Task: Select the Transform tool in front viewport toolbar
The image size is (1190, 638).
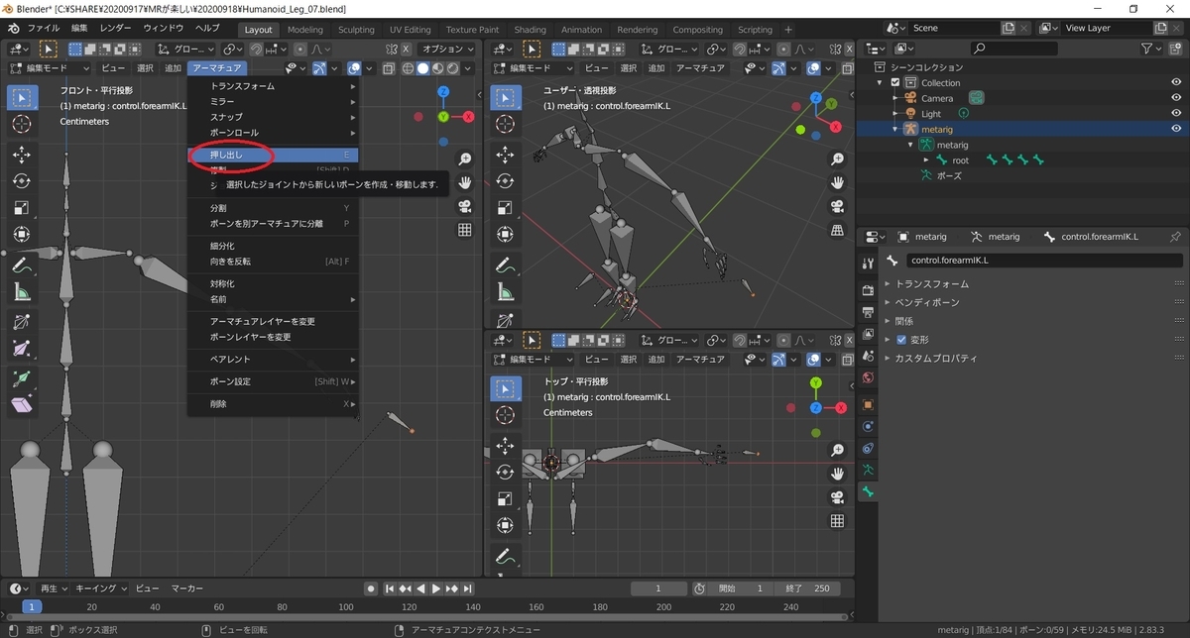Action: click(x=21, y=235)
